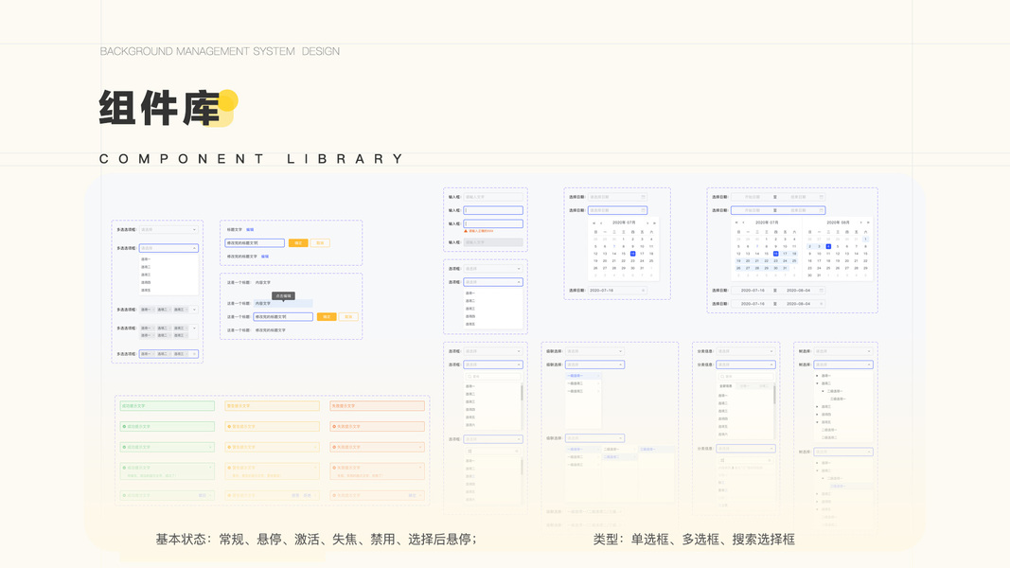Go to next year in range calendar 2020年08月
Screen dimensions: 1010x568
tap(868, 222)
